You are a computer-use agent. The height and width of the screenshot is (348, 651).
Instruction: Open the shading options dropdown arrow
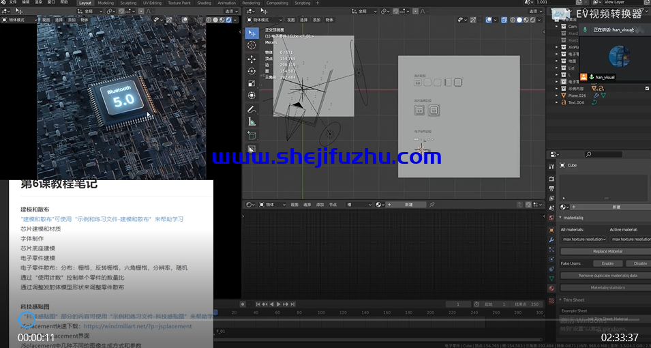(539, 20)
